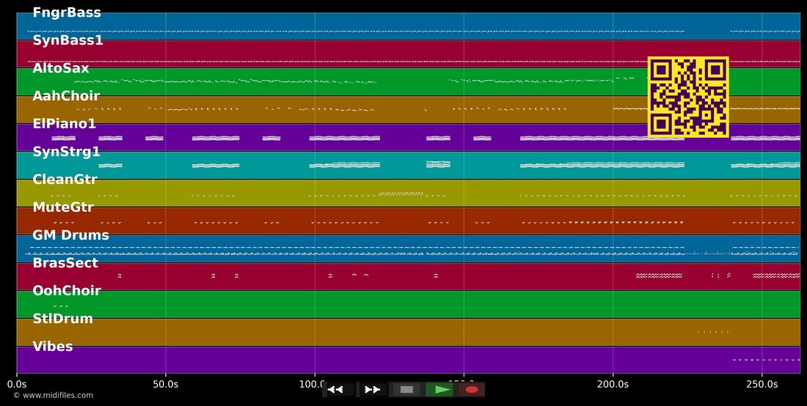Select the AahChoir track label
Screen dimensions: 807x406
coord(66,96)
